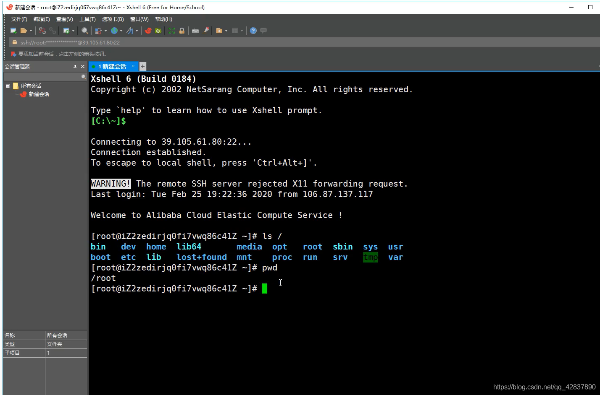The width and height of the screenshot is (600, 395).
Task: Click the Lock Screen padlock icon
Action: coord(182,31)
